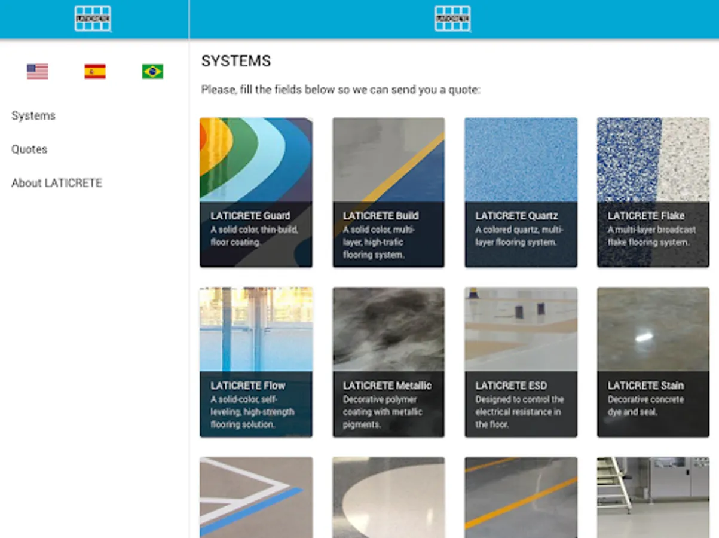Select the Brazilian flag for Portuguese
This screenshot has height=538, width=719.
click(152, 72)
